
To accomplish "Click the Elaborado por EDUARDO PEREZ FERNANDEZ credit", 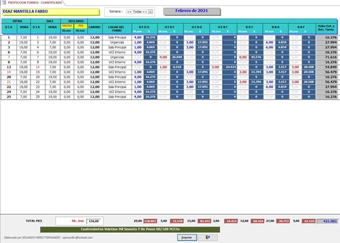I will [x=48, y=237].
